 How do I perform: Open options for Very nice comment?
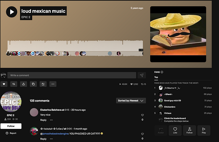pyautogui.click(x=51, y=120)
